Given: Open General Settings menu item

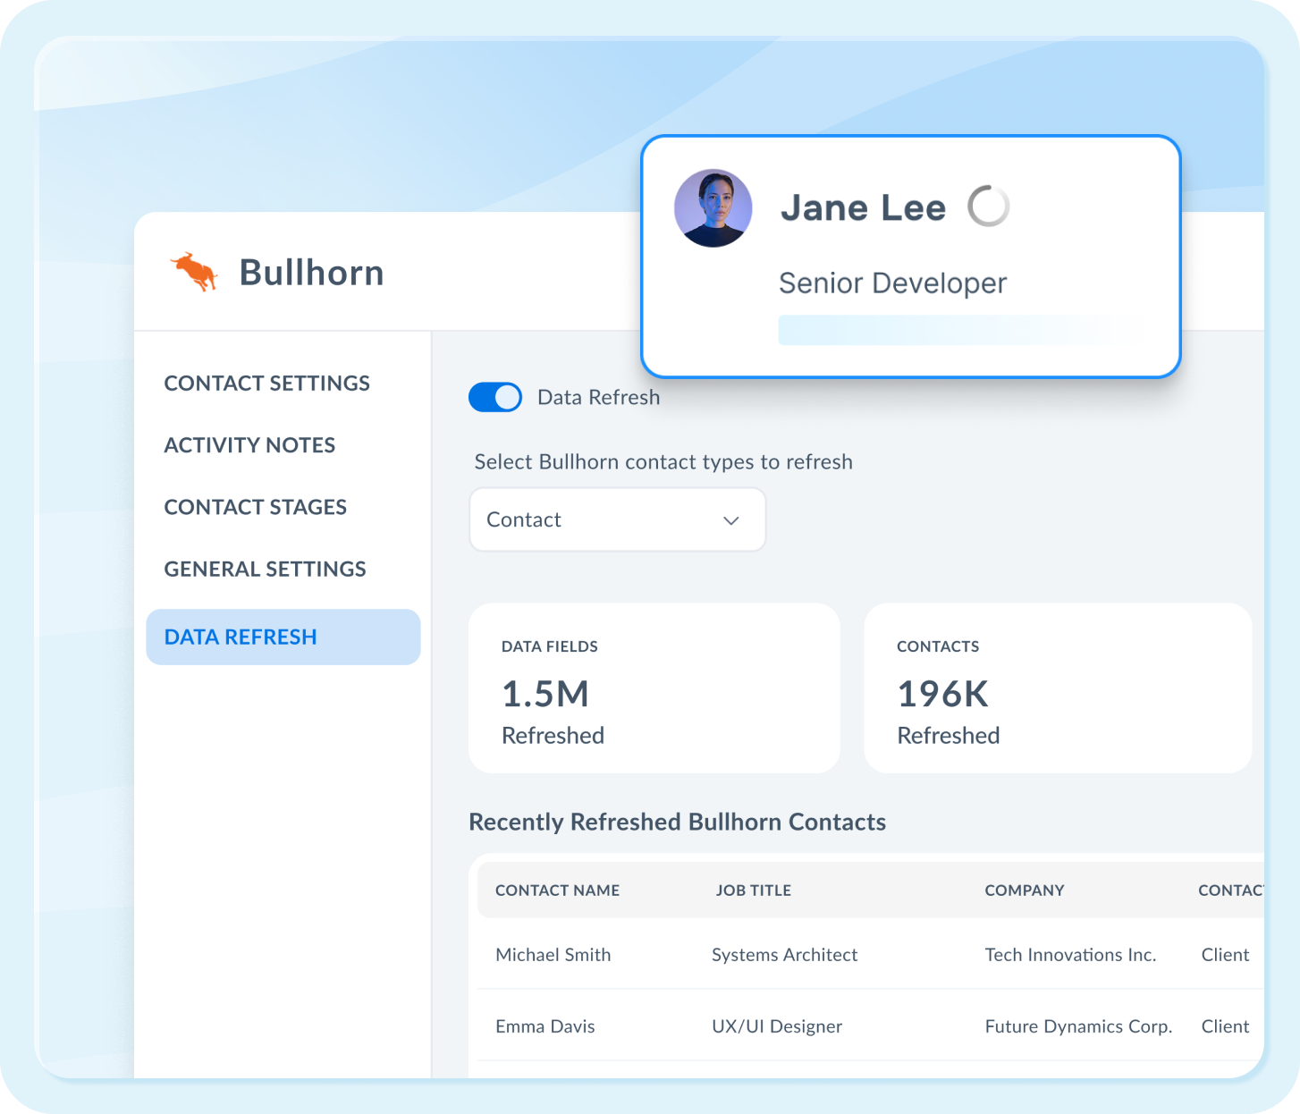Looking at the screenshot, I should (x=265, y=569).
